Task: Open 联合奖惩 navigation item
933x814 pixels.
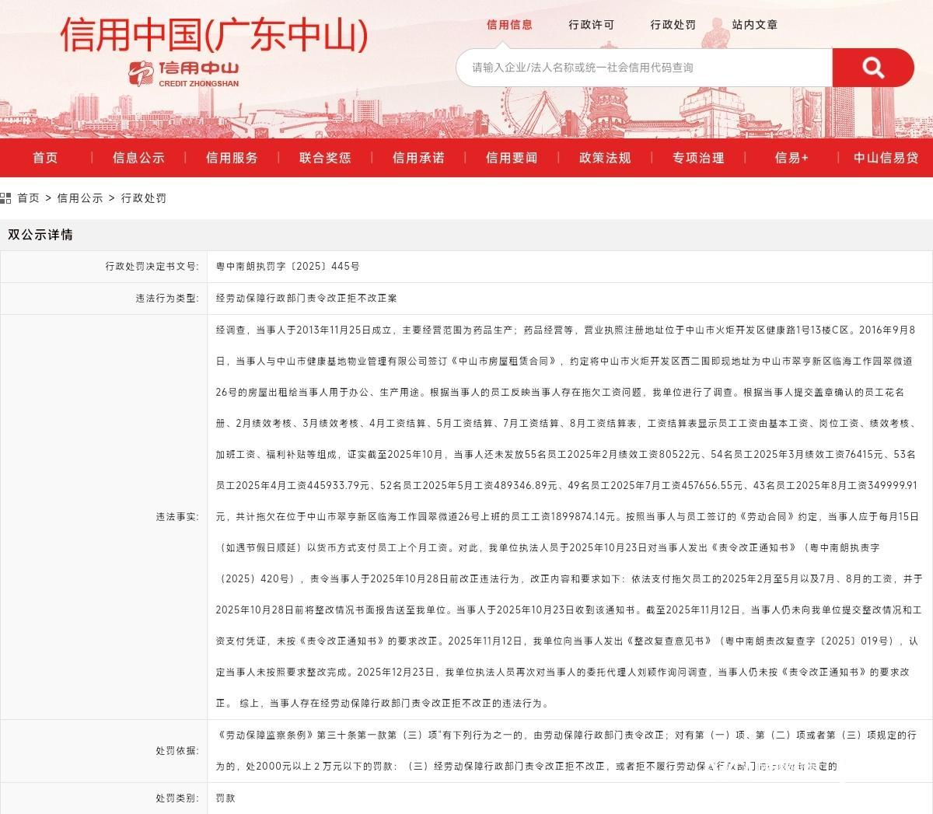Action: click(325, 158)
